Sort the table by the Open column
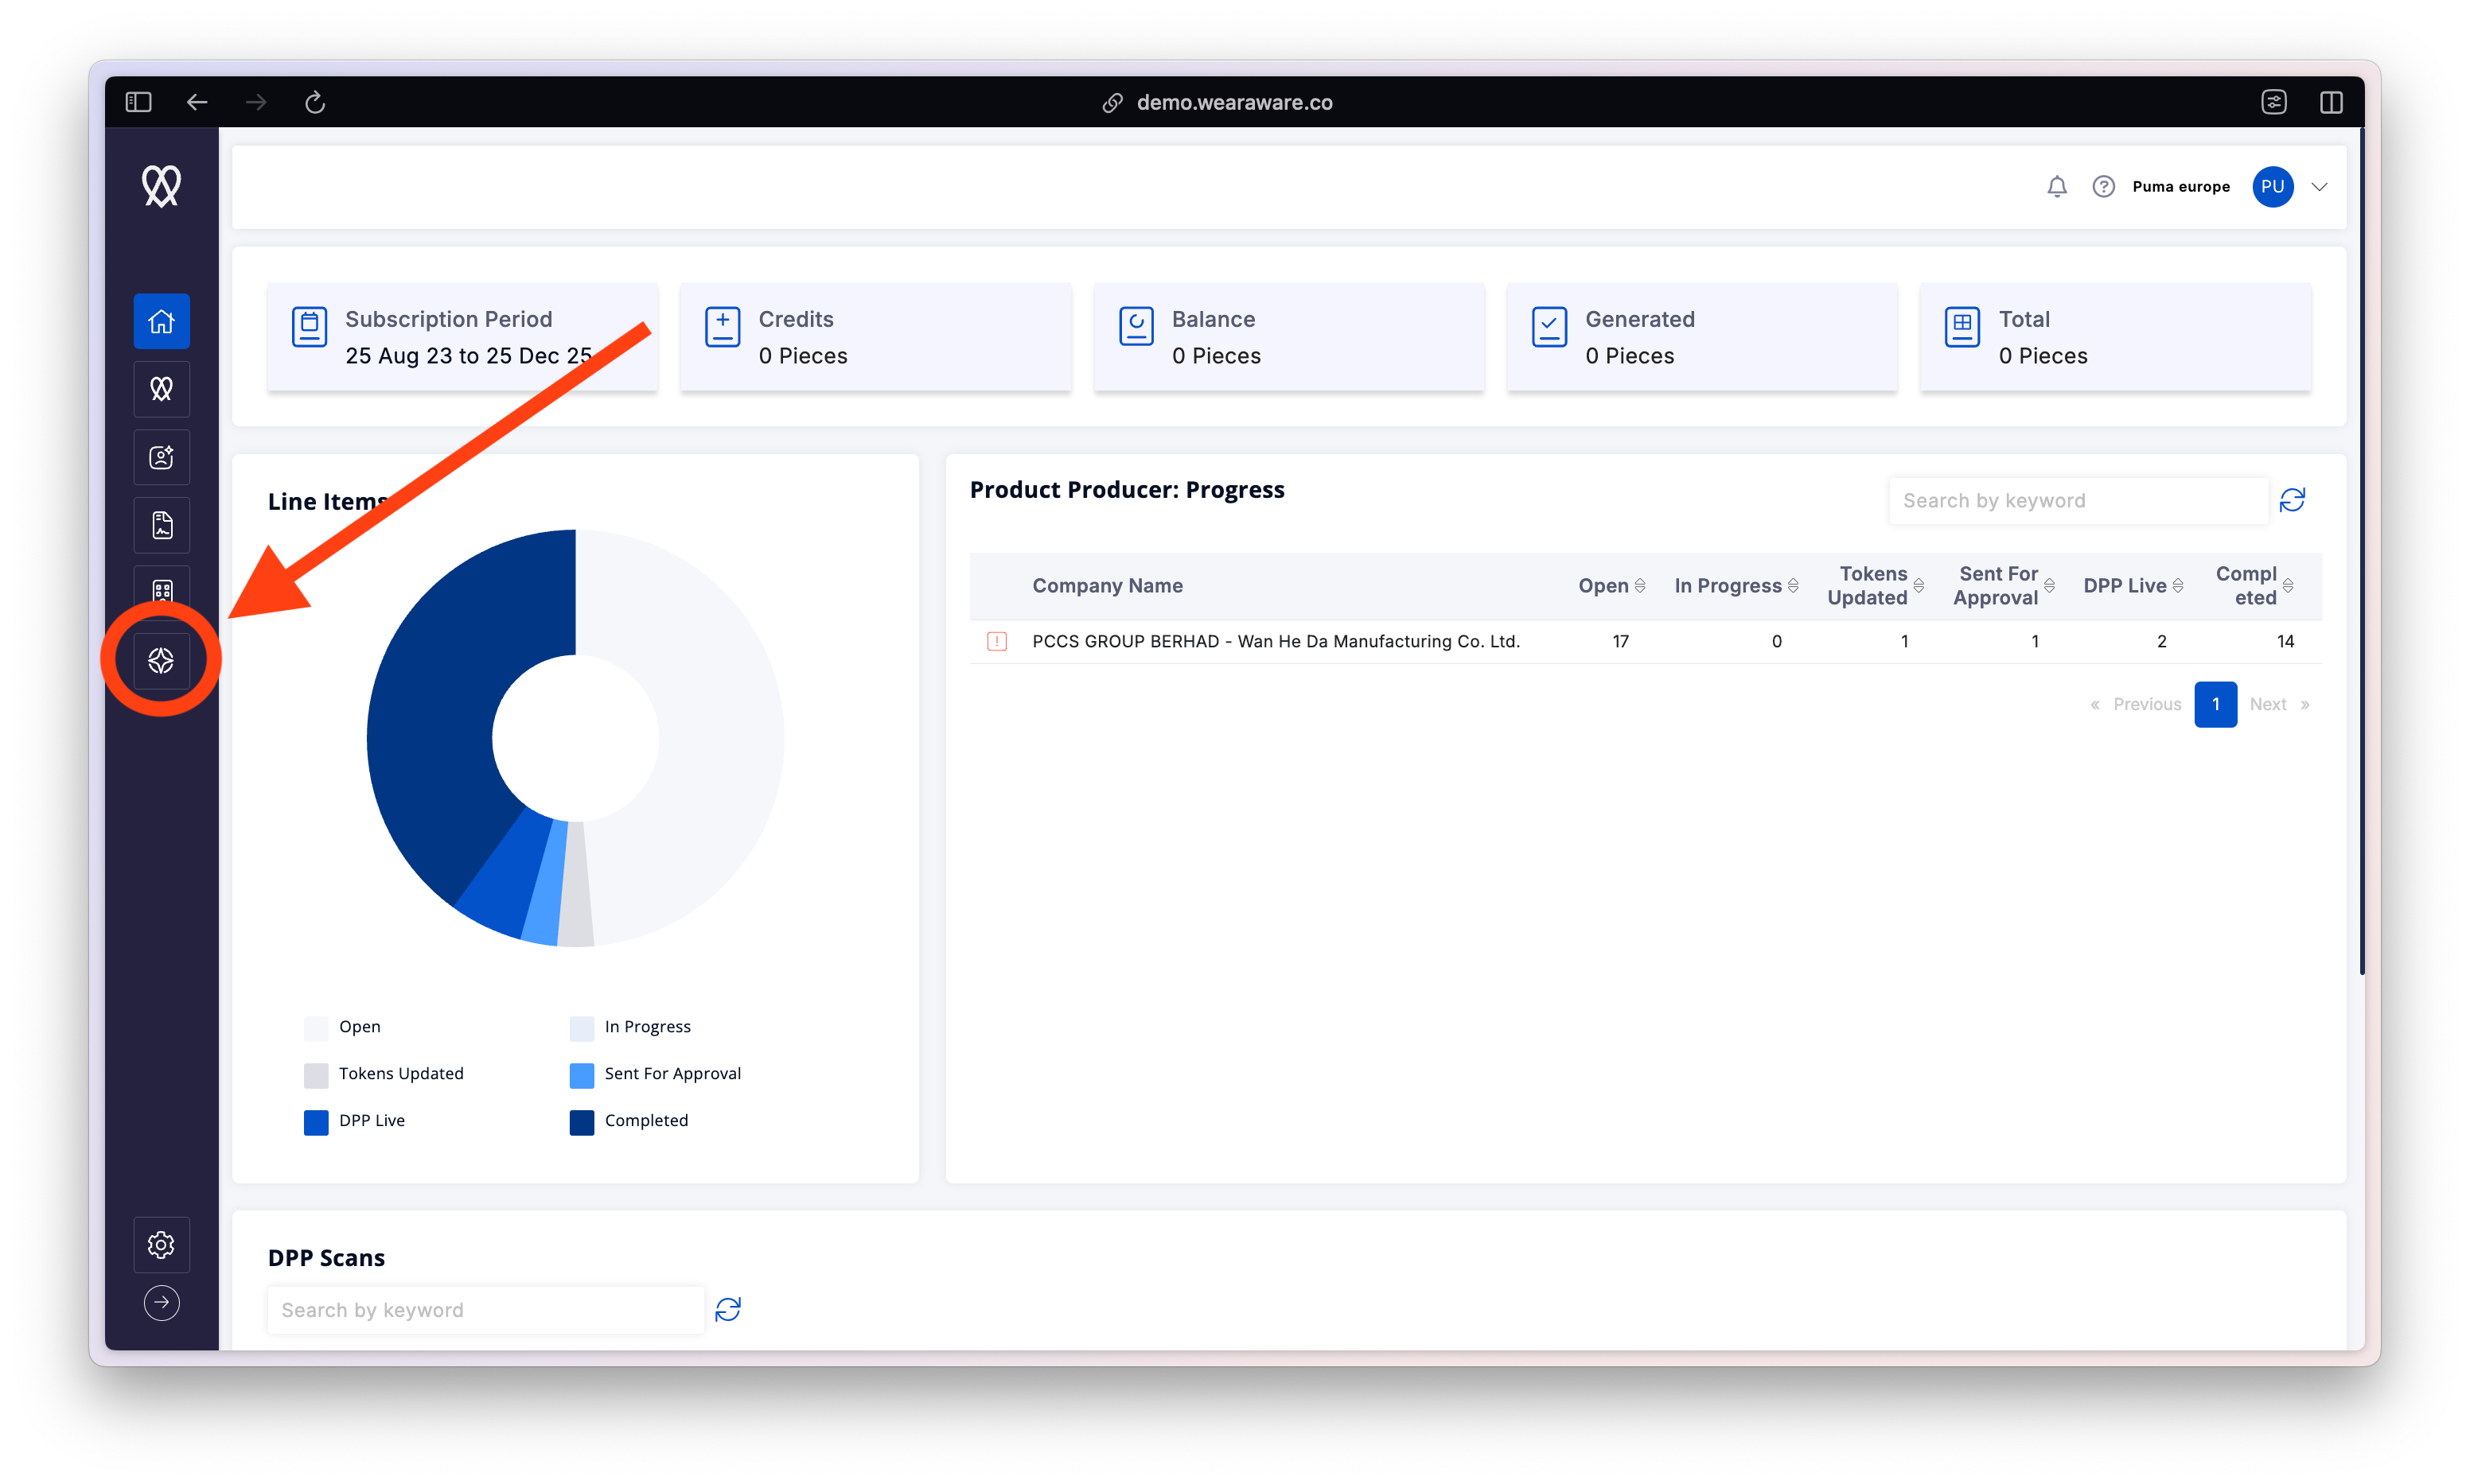2470x1484 pixels. (1640, 586)
